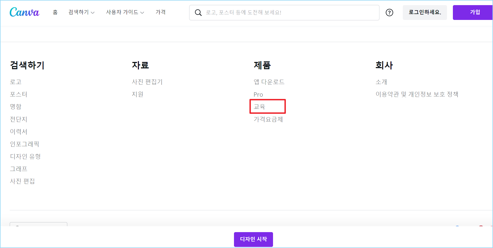The height and width of the screenshot is (248, 493).
Task: Expand the 검색하기 dropdown menu
Action: pyautogui.click(x=81, y=12)
